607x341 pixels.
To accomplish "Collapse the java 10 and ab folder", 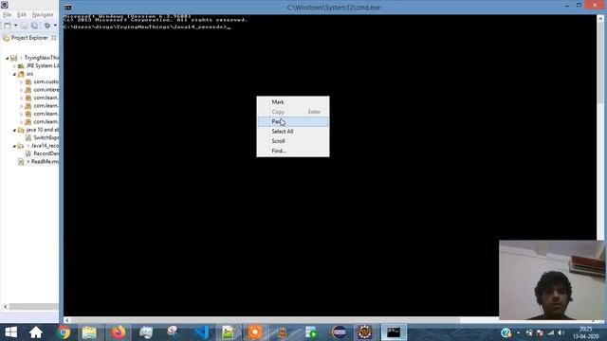I will [14, 131].
